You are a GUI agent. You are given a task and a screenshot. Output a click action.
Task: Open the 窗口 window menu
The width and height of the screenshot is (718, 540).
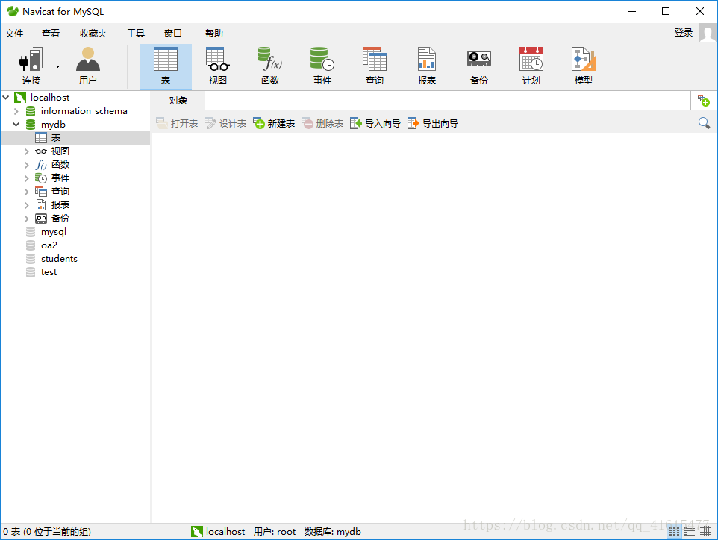172,34
